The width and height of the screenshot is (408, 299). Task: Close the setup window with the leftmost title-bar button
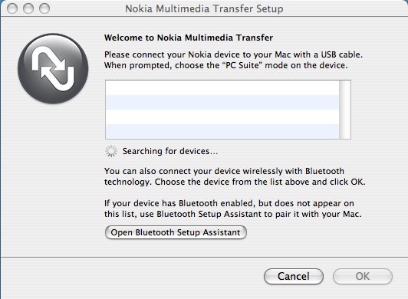(x=12, y=8)
